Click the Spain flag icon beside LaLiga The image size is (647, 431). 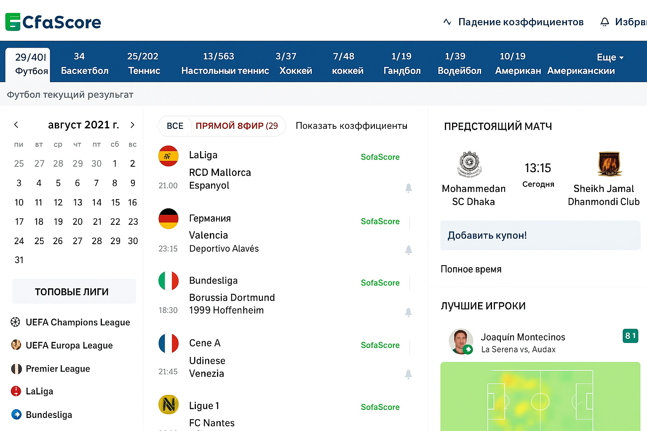point(168,156)
